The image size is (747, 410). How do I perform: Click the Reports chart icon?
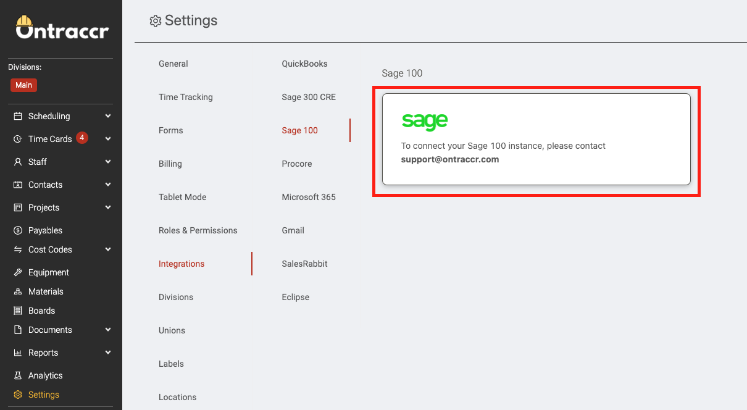tap(18, 353)
